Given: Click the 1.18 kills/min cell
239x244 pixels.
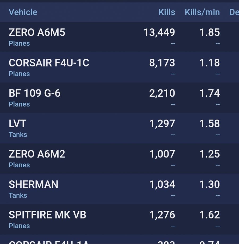Looking at the screenshot, I should coord(210,63).
